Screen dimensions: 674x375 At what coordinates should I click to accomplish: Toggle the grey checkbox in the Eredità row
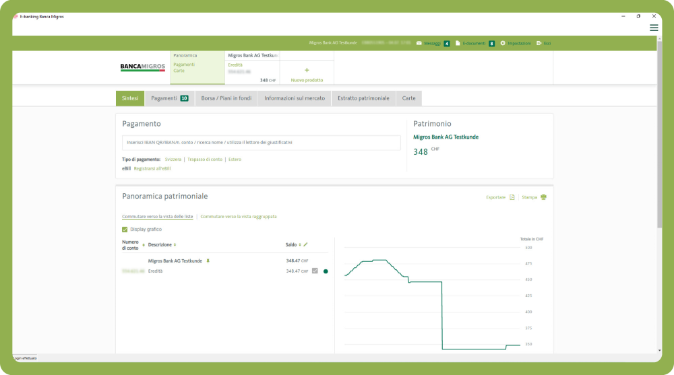coord(315,271)
